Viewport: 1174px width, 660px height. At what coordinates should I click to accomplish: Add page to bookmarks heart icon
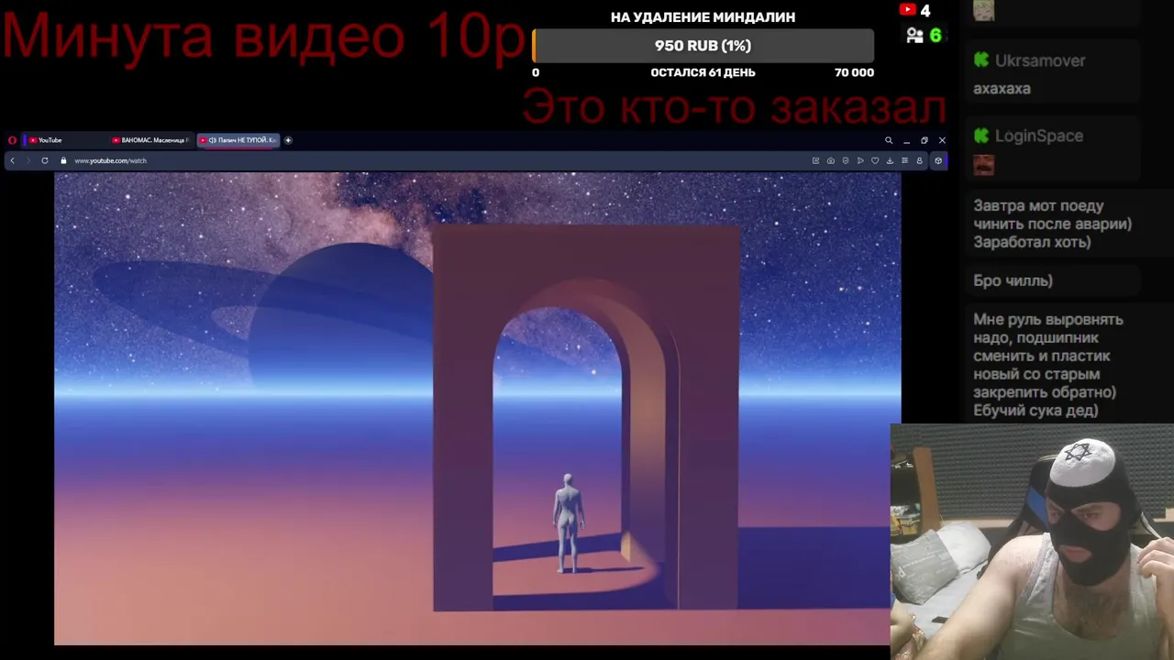pos(875,160)
